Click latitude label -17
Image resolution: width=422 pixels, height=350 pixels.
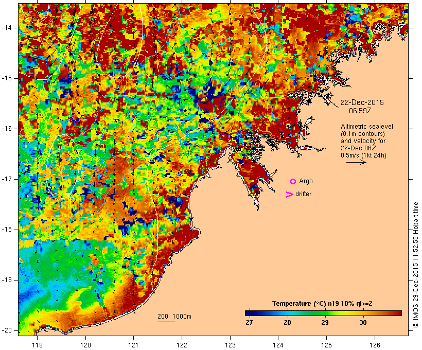pyautogui.click(x=7, y=179)
